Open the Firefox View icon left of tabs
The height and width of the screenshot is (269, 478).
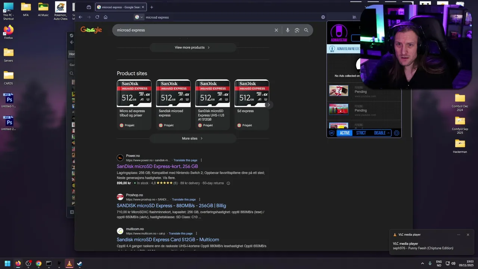(x=89, y=7)
